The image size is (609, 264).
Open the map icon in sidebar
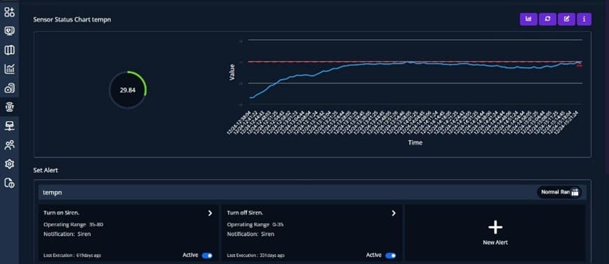coord(9,50)
